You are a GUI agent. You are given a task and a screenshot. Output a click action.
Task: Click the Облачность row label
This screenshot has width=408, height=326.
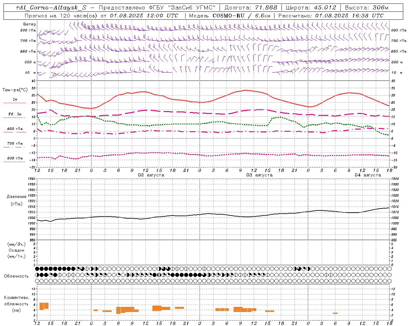16,276
